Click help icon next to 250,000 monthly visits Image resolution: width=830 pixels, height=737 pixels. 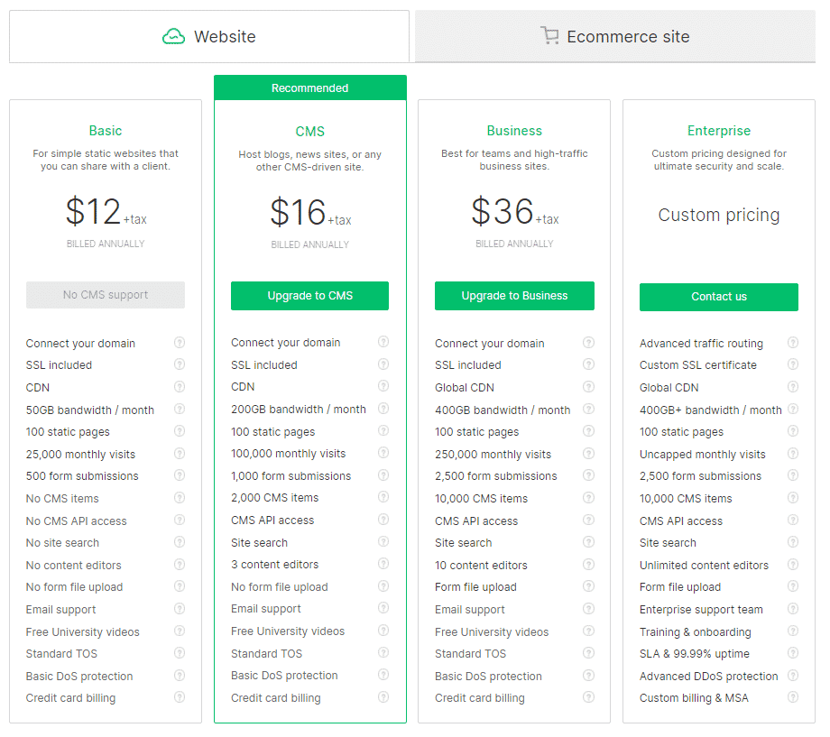[588, 454]
